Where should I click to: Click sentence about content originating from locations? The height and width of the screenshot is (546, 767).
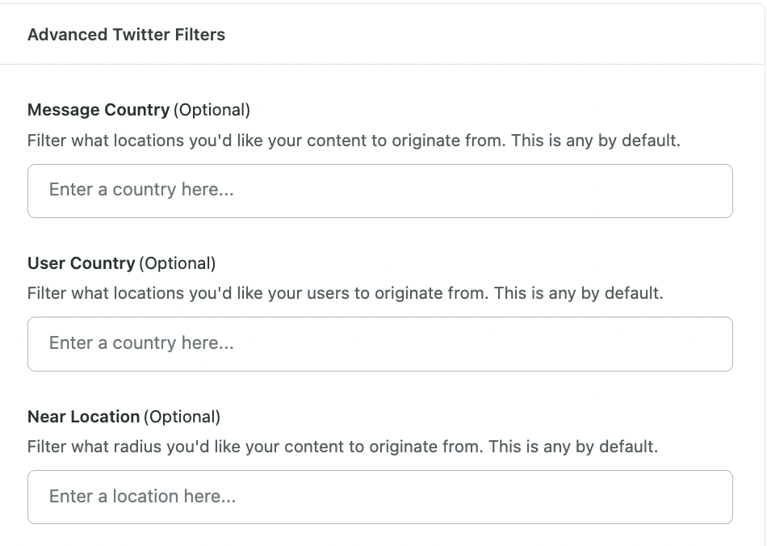(266, 141)
